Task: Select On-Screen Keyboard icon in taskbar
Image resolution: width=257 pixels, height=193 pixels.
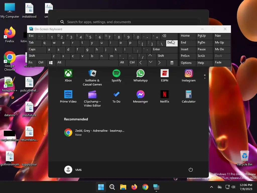Action: click(156, 187)
